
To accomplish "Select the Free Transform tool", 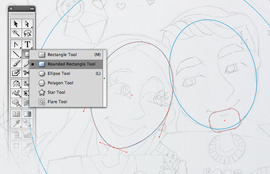I will [26, 93].
